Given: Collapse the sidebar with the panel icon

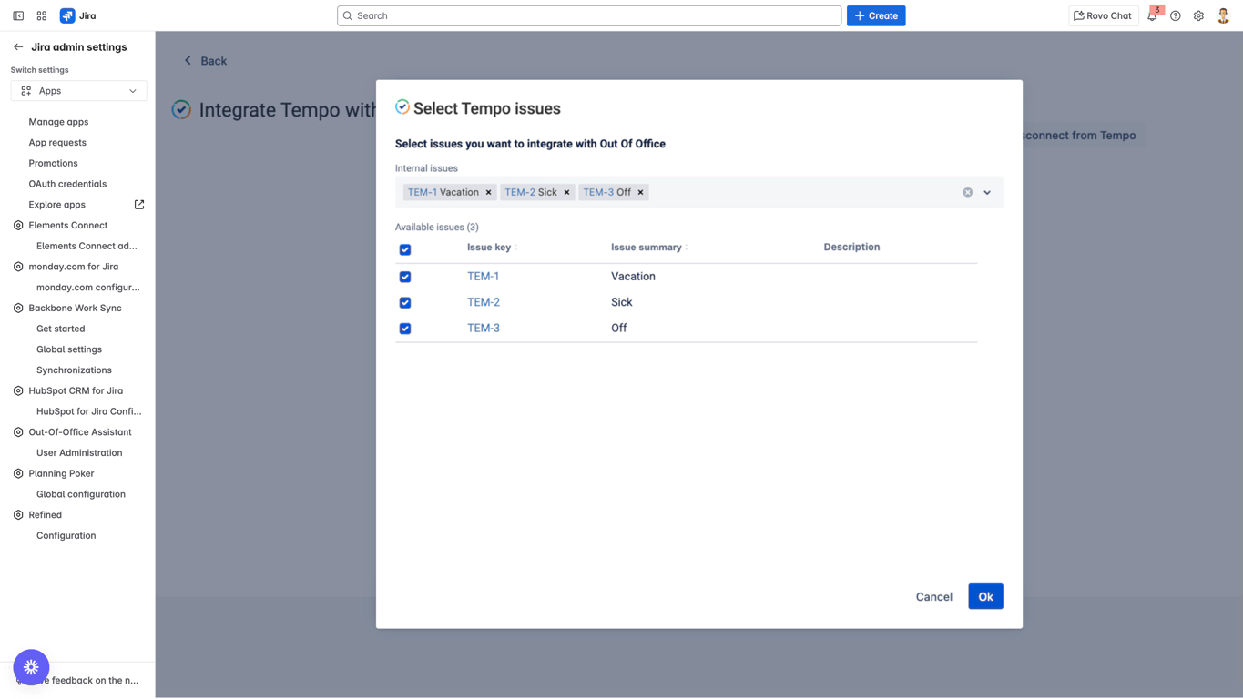Looking at the screenshot, I should pyautogui.click(x=18, y=15).
